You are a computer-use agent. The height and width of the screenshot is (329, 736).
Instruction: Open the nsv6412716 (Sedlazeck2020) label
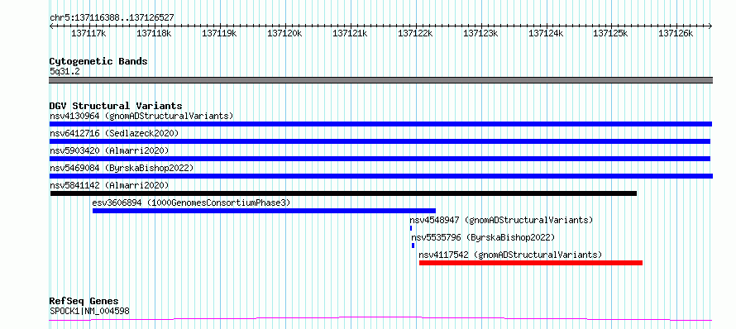point(114,133)
